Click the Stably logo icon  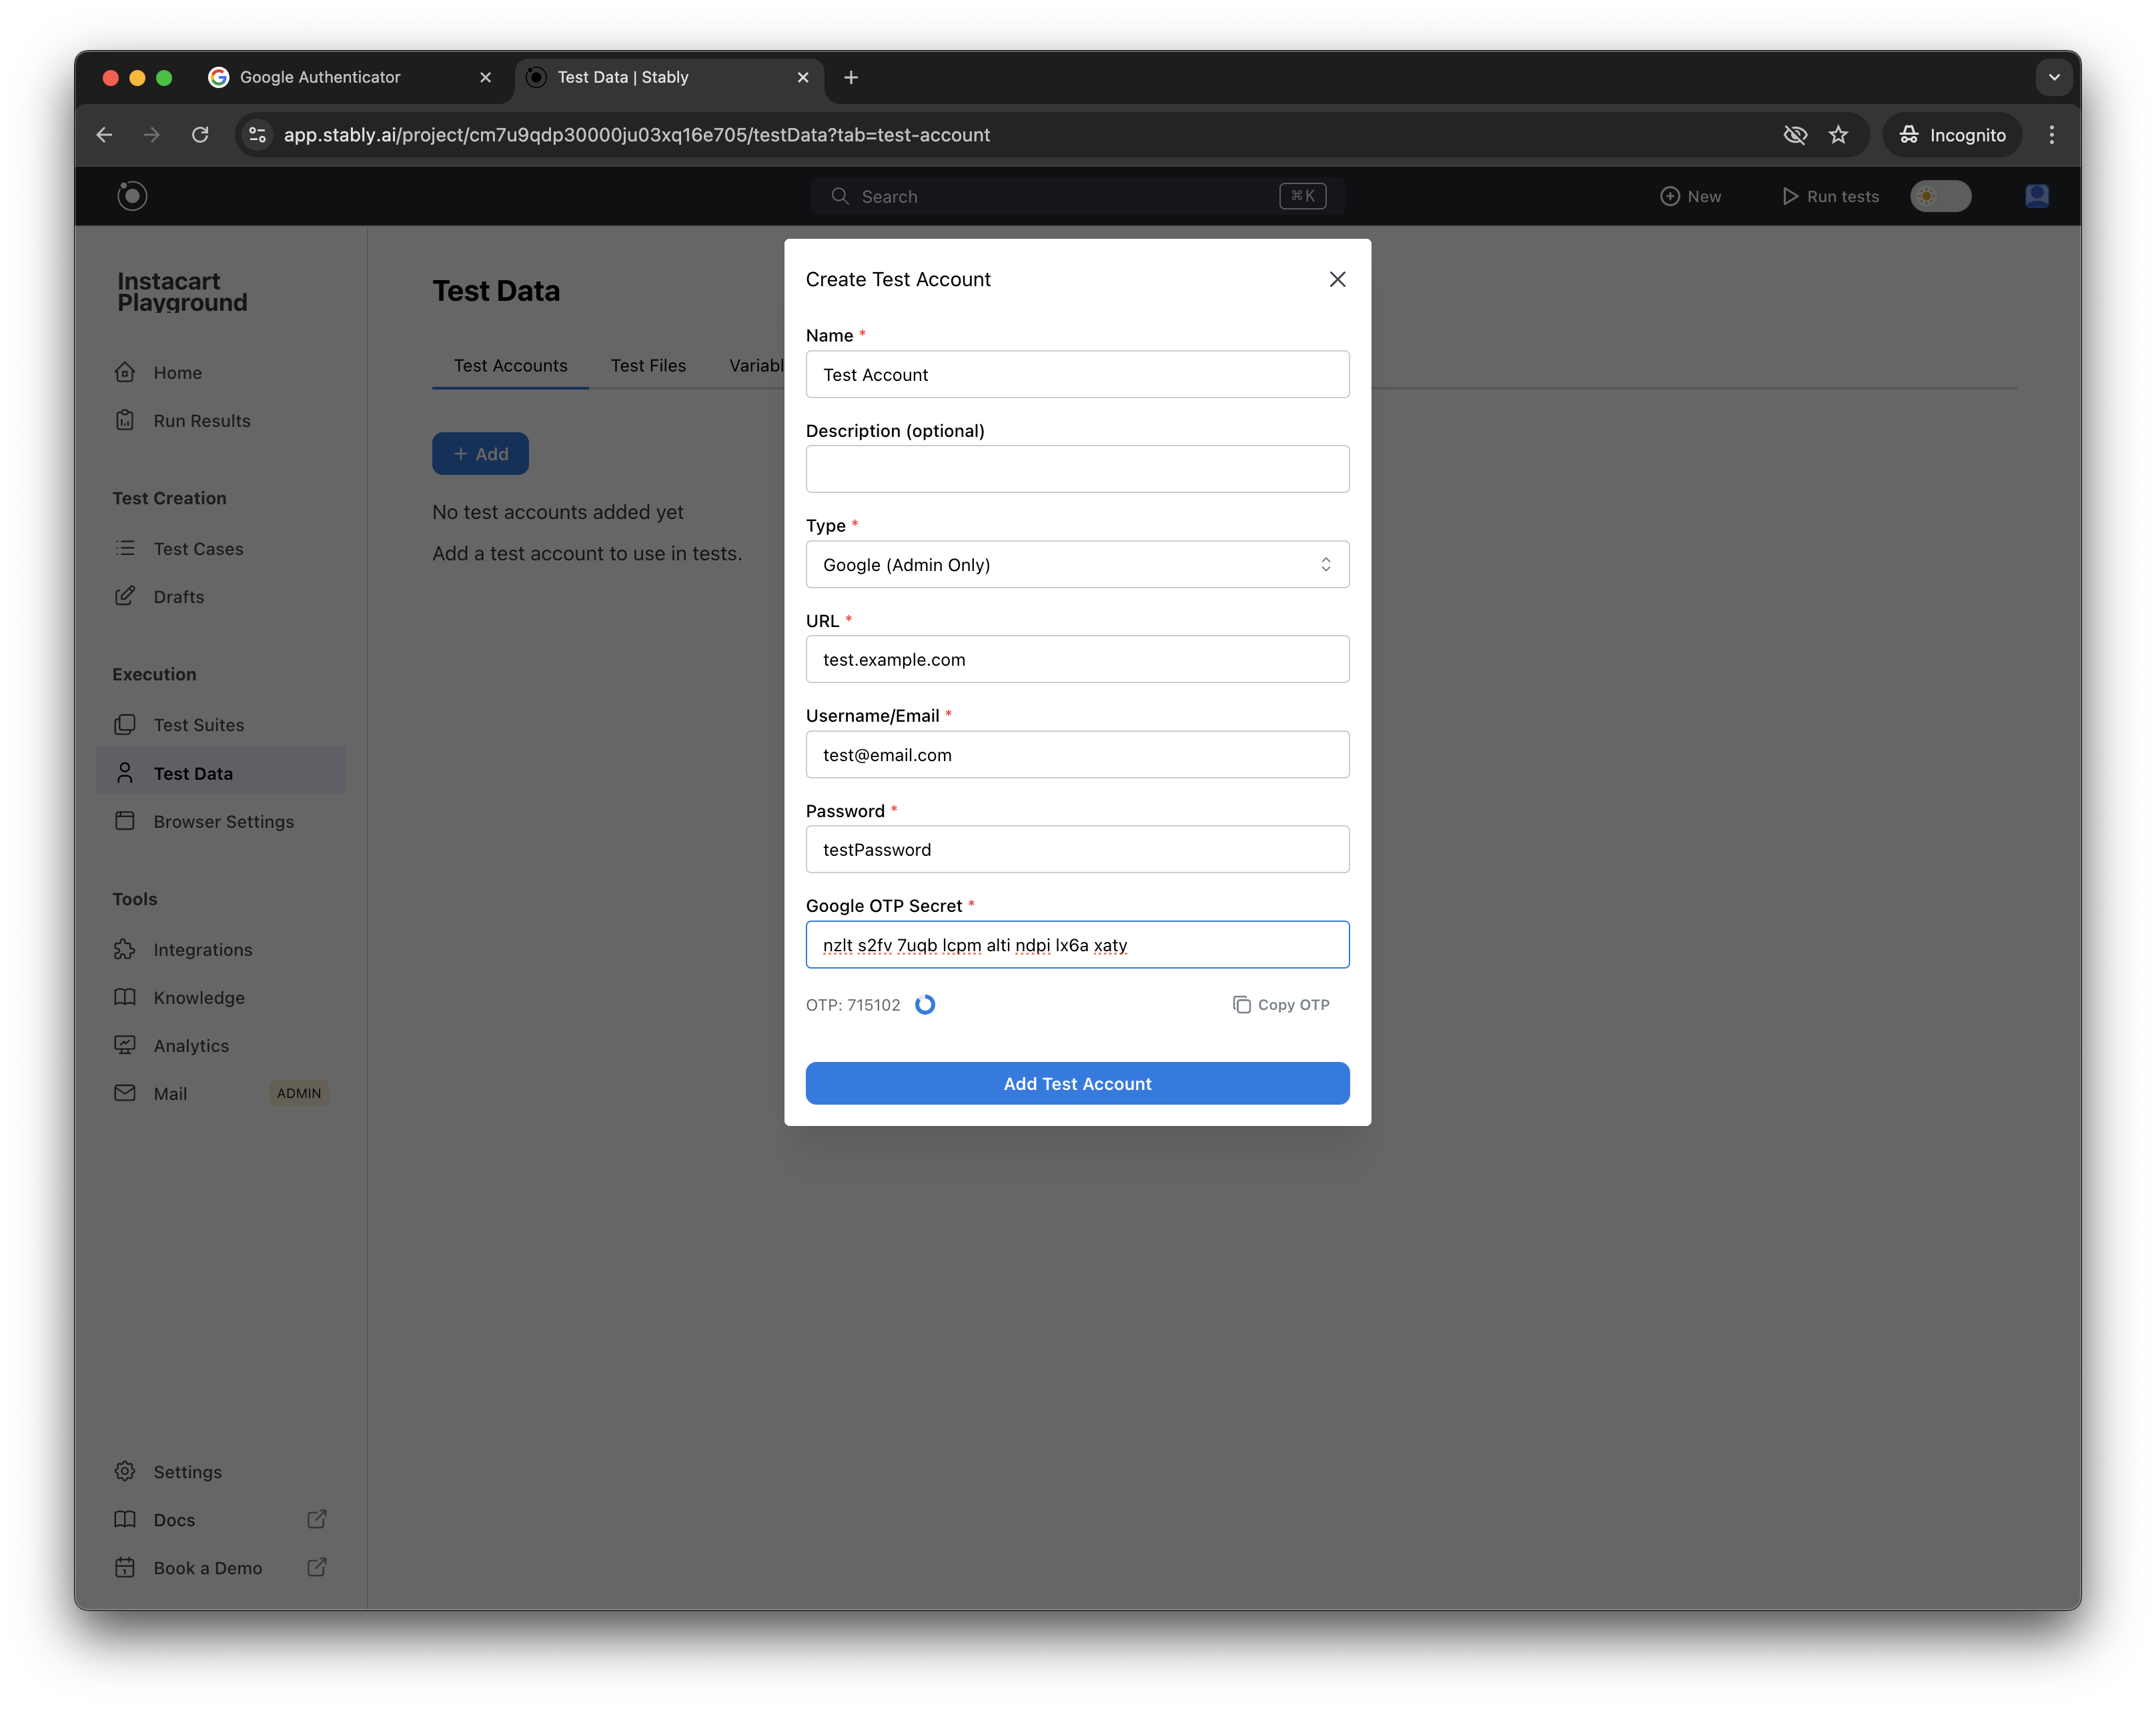[132, 196]
